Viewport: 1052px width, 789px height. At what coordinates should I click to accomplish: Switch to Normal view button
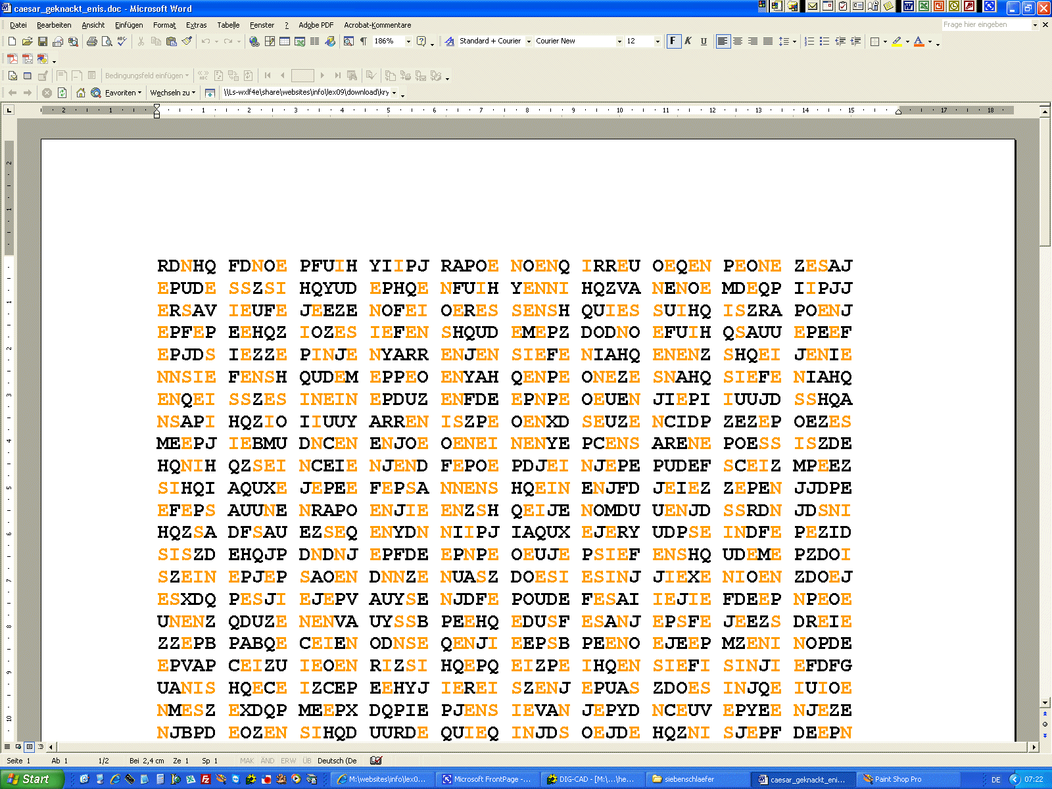7,747
